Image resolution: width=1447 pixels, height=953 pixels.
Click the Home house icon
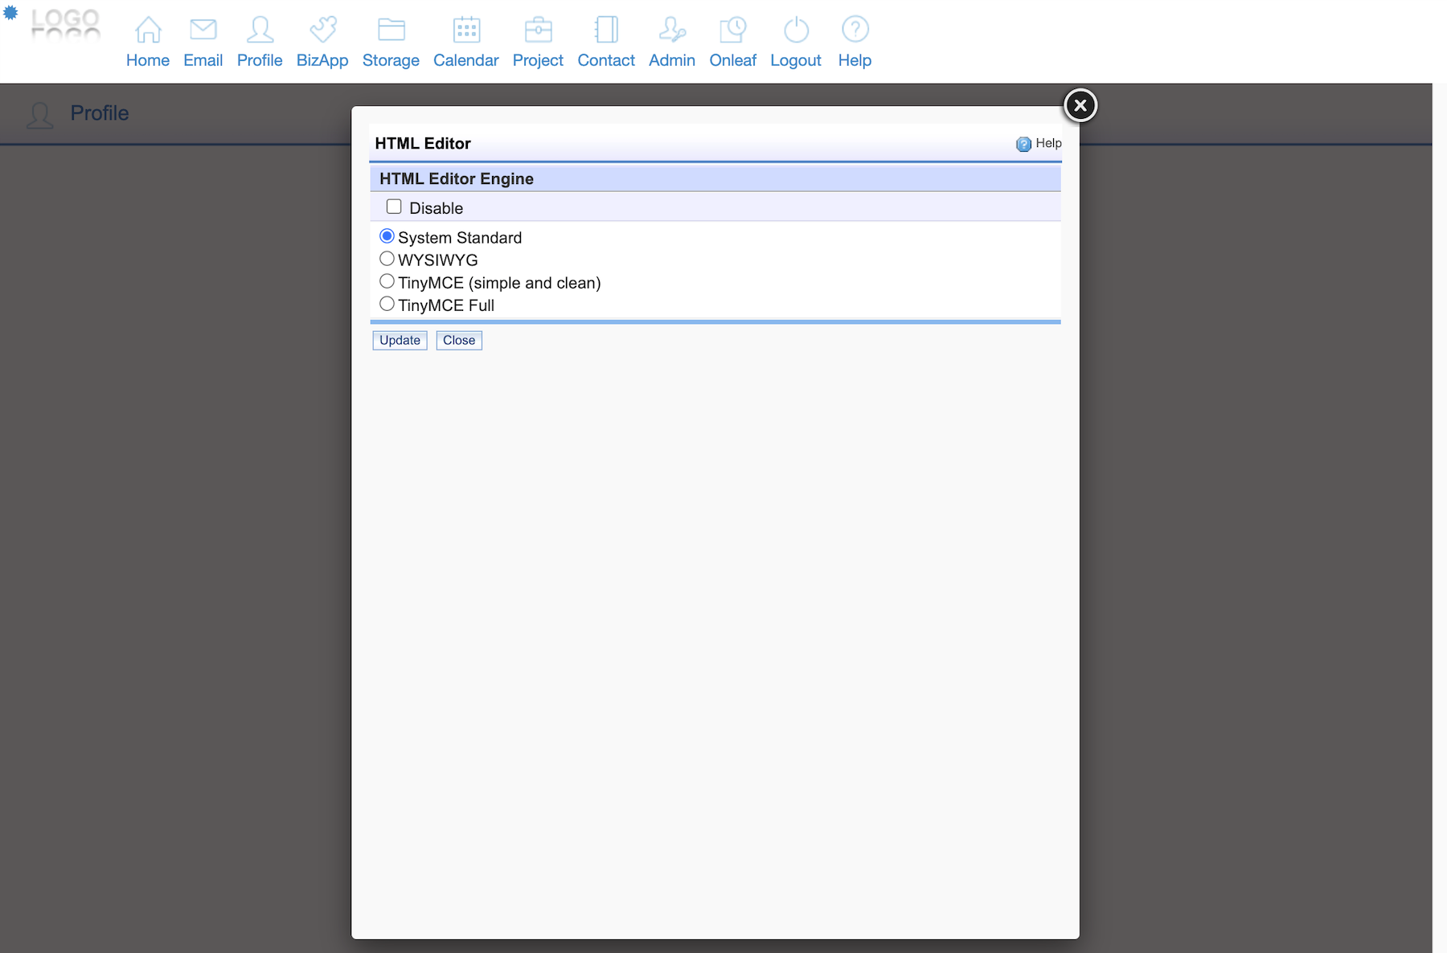coord(148,31)
